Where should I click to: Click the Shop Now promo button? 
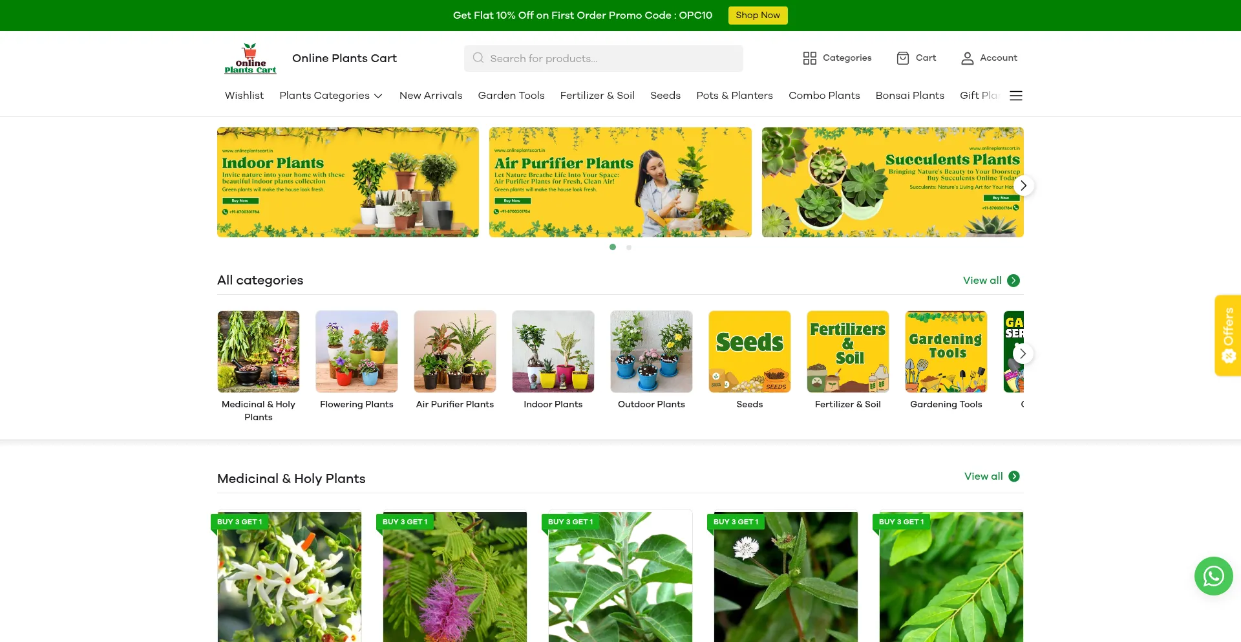click(758, 16)
